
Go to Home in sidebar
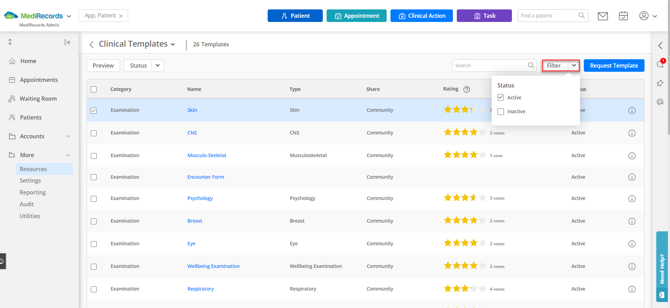[28, 61]
